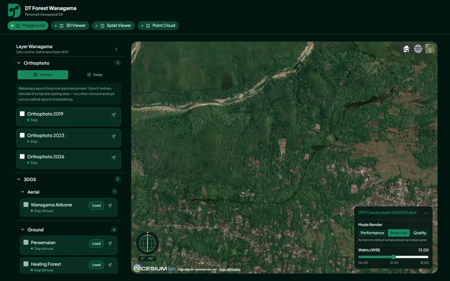
Task: Select the Overlay mode tab
Action: pyautogui.click(x=43, y=74)
